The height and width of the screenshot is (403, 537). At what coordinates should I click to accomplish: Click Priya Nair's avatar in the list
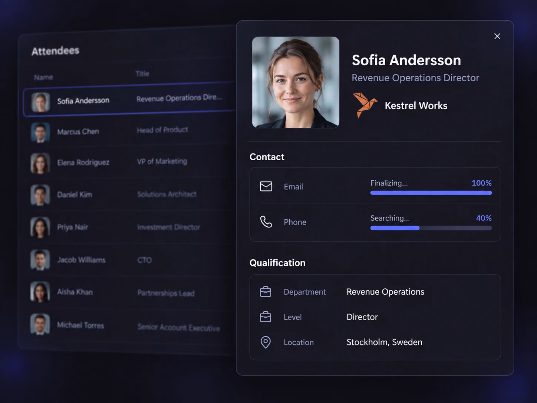point(40,227)
